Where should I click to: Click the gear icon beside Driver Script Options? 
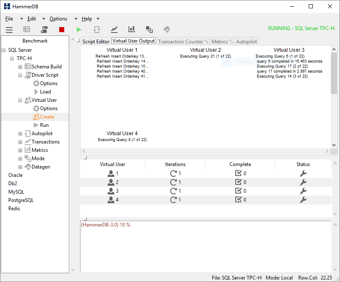(x=36, y=83)
